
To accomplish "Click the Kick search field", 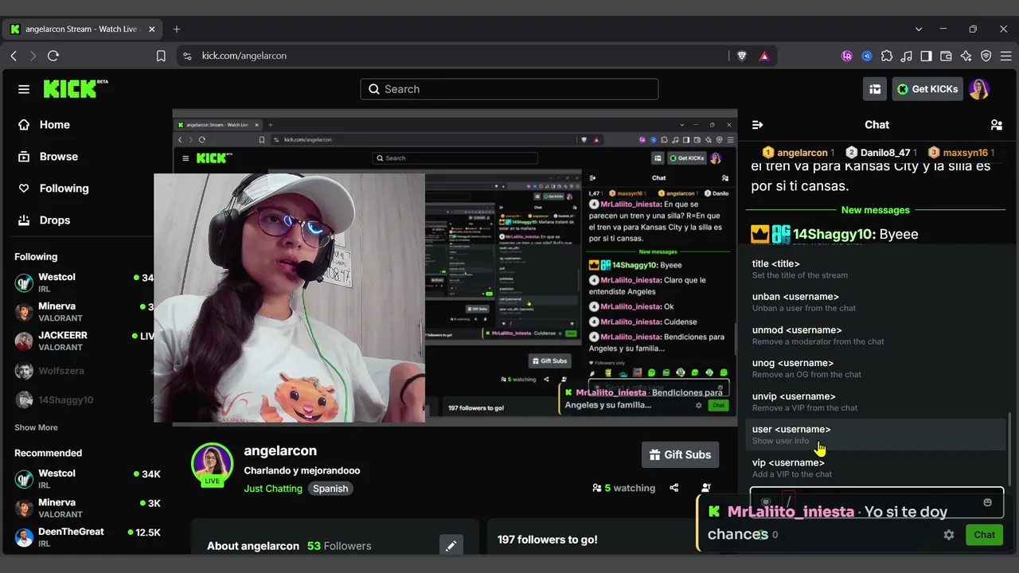I will click(509, 89).
